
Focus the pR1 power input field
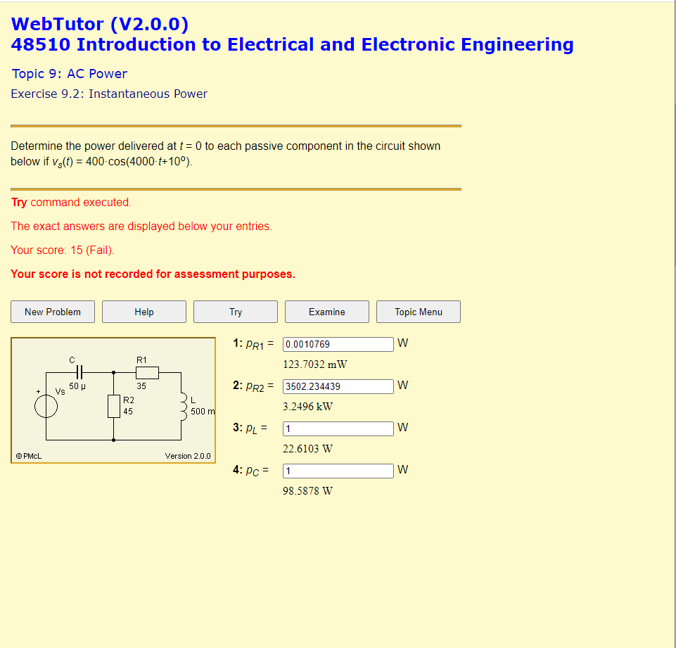(338, 344)
